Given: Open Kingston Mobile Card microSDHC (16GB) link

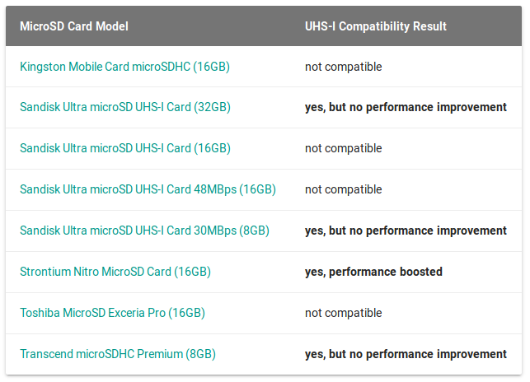Looking at the screenshot, I should point(124,67).
